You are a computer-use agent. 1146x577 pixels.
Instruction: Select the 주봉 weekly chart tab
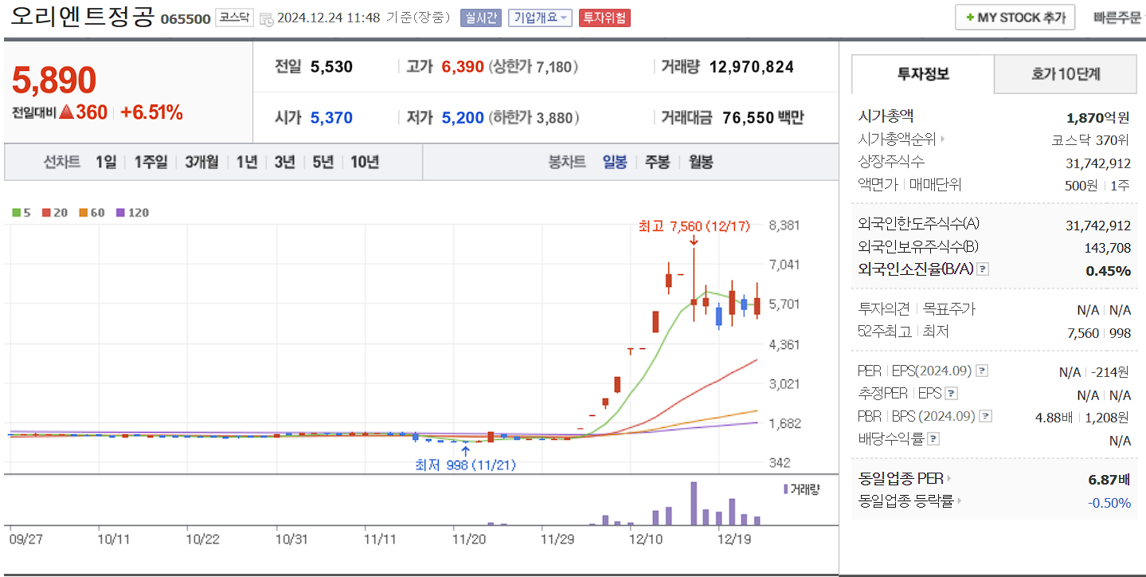click(x=658, y=162)
